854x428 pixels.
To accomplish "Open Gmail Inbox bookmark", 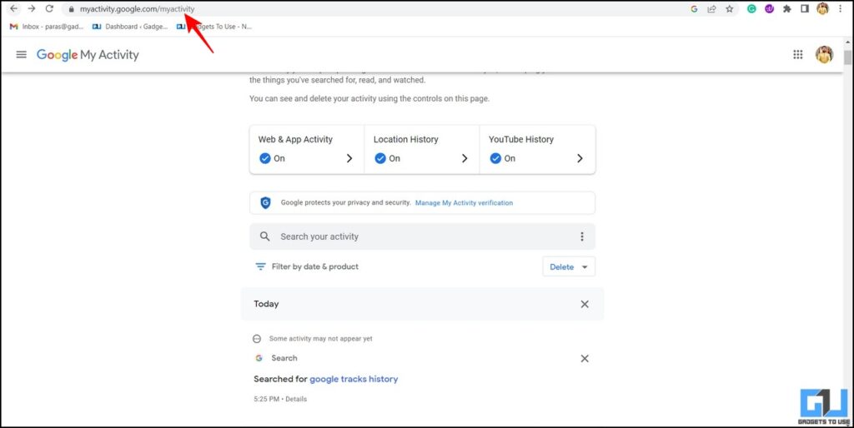I will click(47, 26).
